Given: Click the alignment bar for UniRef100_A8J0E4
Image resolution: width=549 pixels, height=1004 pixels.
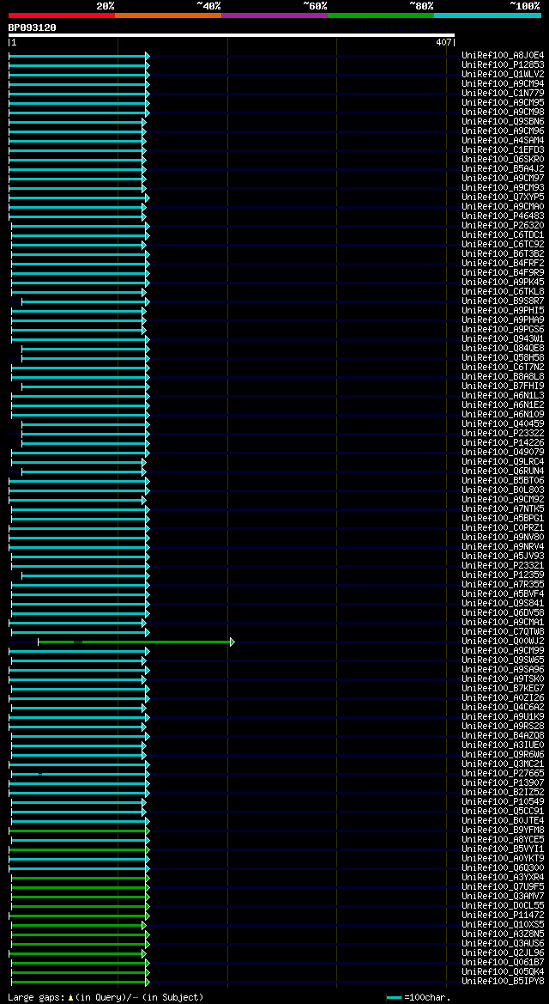Looking at the screenshot, I should (79, 57).
